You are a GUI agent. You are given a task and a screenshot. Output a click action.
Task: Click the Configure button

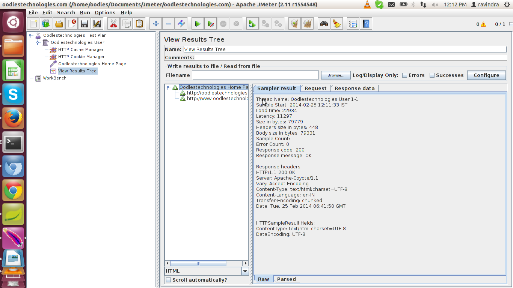486,75
